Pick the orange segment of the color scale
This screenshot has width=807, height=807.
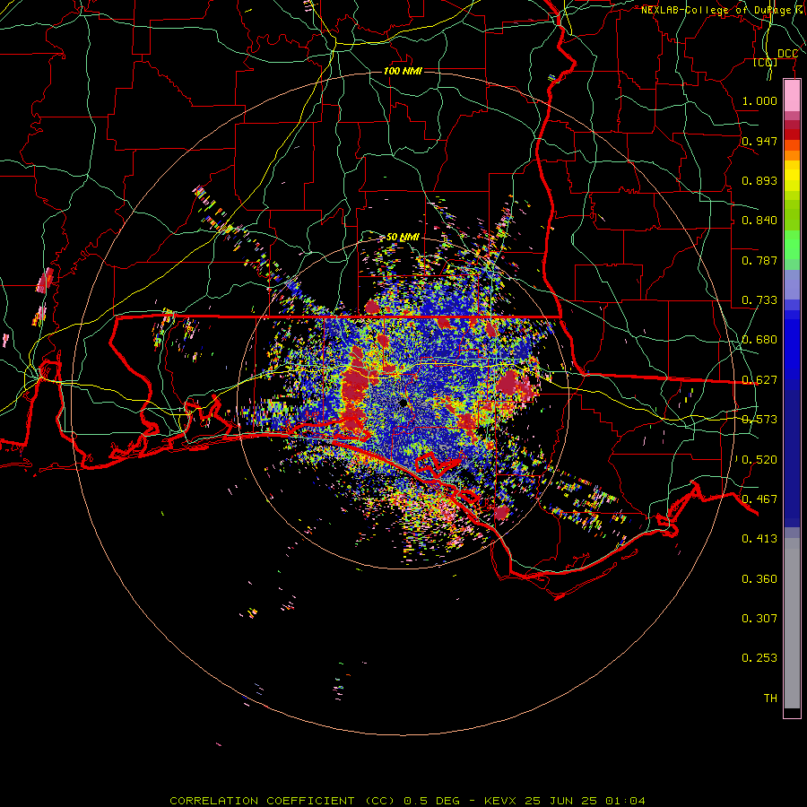click(792, 154)
